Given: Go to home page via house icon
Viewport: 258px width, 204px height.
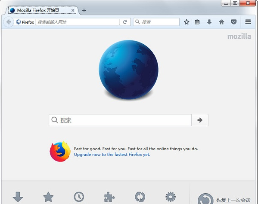Looking at the screenshot, I should coord(221,22).
